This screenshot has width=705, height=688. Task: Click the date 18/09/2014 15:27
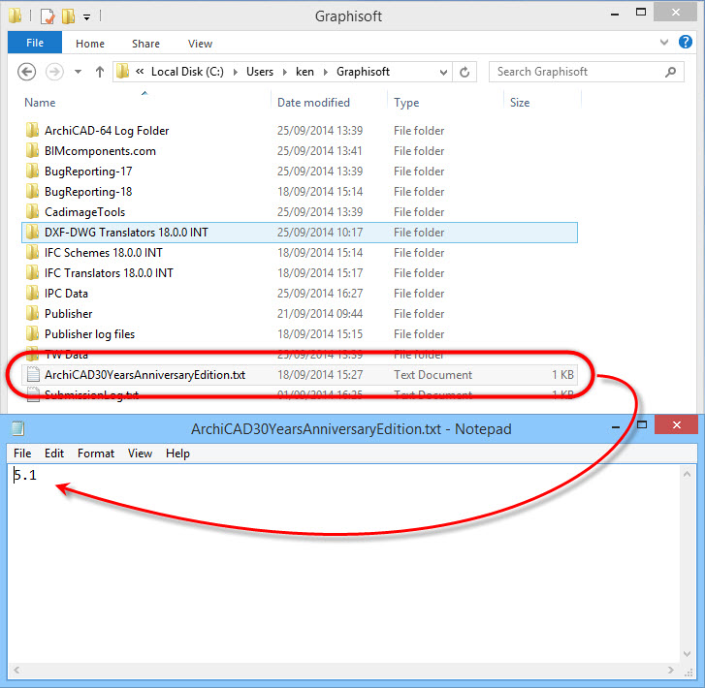click(x=320, y=375)
